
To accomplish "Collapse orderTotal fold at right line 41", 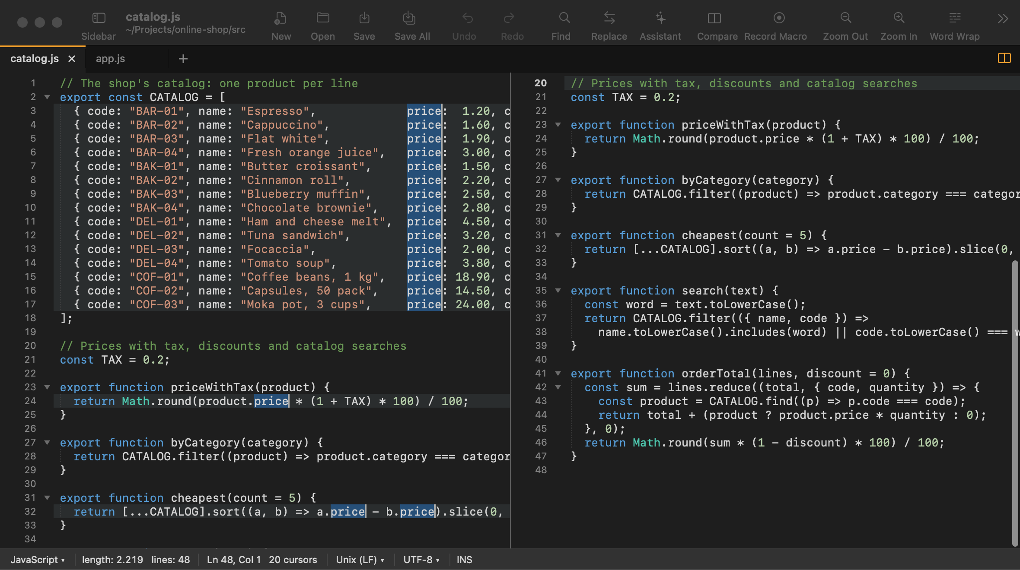I will pos(558,374).
